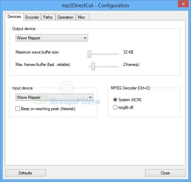Click the 2 frame(s) value
The height and width of the screenshot is (182, 191).
131,65
